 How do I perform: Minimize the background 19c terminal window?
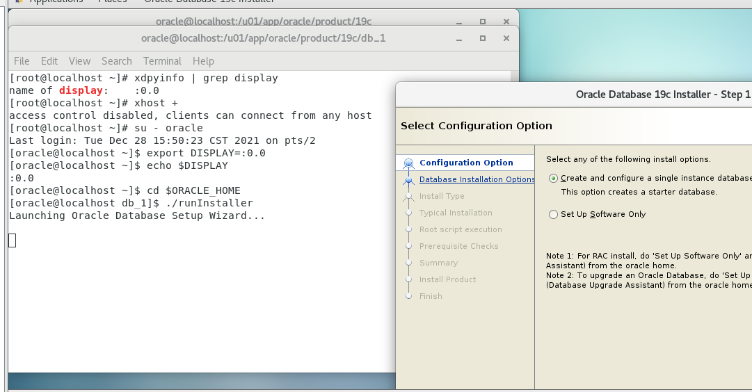459,22
